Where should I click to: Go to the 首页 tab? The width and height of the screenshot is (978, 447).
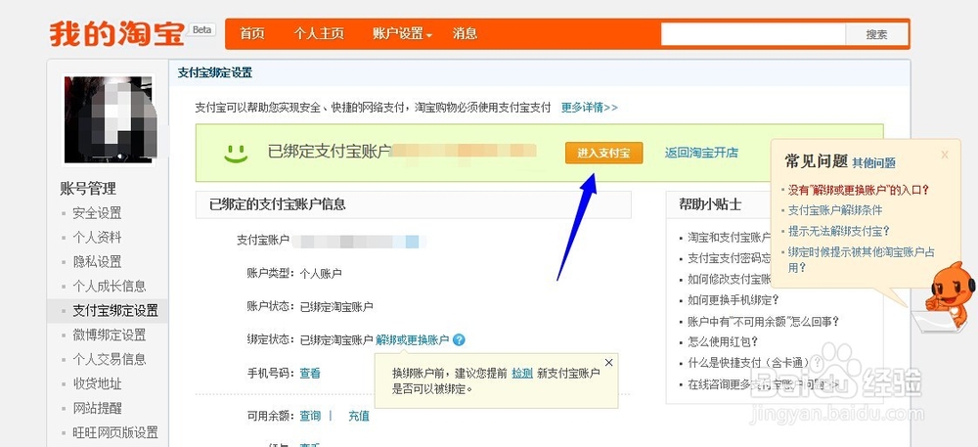(252, 33)
